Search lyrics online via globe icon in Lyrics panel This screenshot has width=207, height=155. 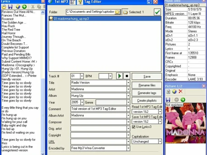pyautogui.click(x=18, y=7)
